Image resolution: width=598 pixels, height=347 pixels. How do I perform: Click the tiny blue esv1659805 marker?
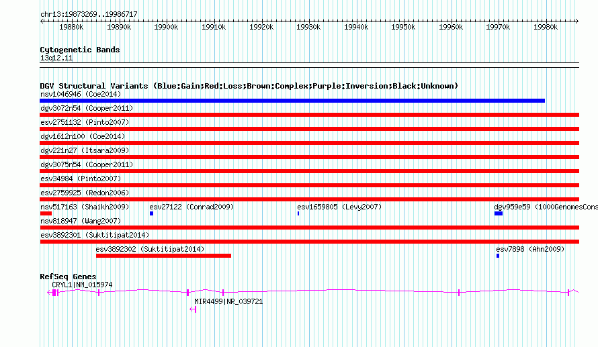click(x=298, y=213)
